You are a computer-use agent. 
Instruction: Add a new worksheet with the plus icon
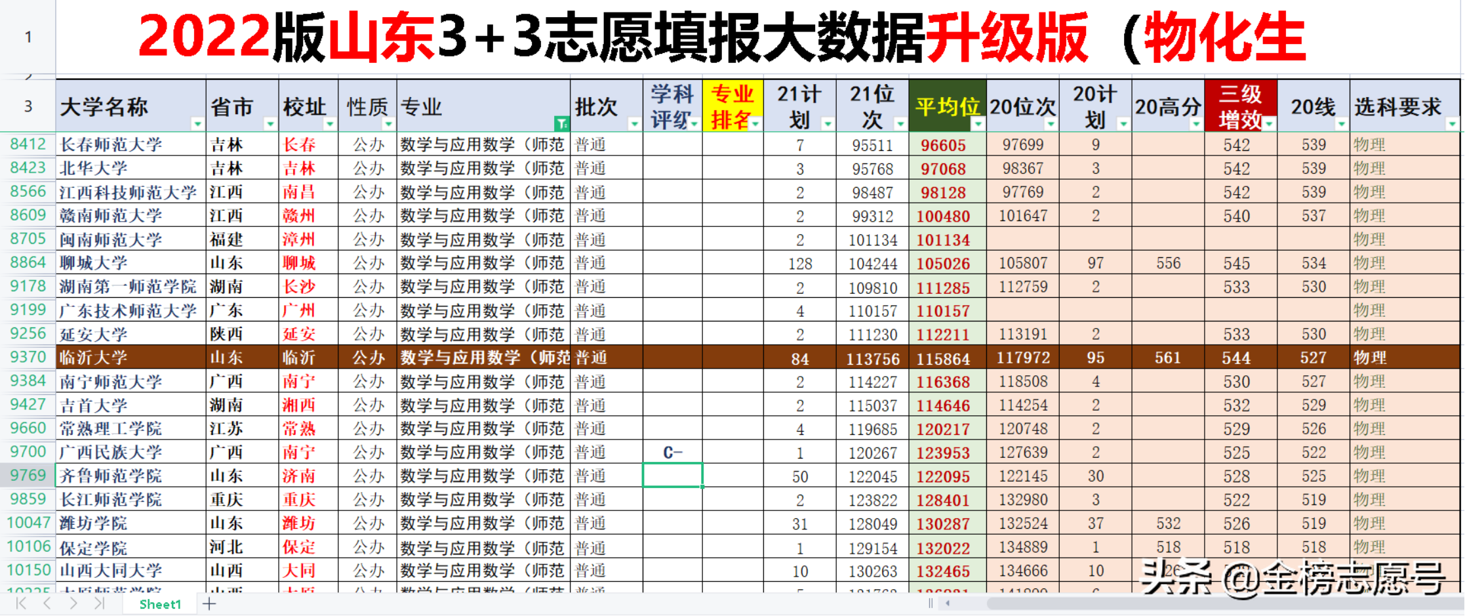[209, 603]
